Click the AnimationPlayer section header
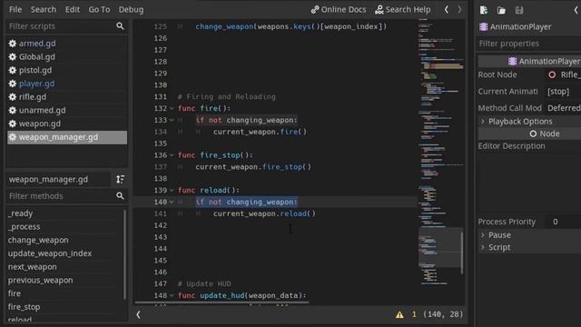Screen dimensions: 581x327 coord(529,61)
